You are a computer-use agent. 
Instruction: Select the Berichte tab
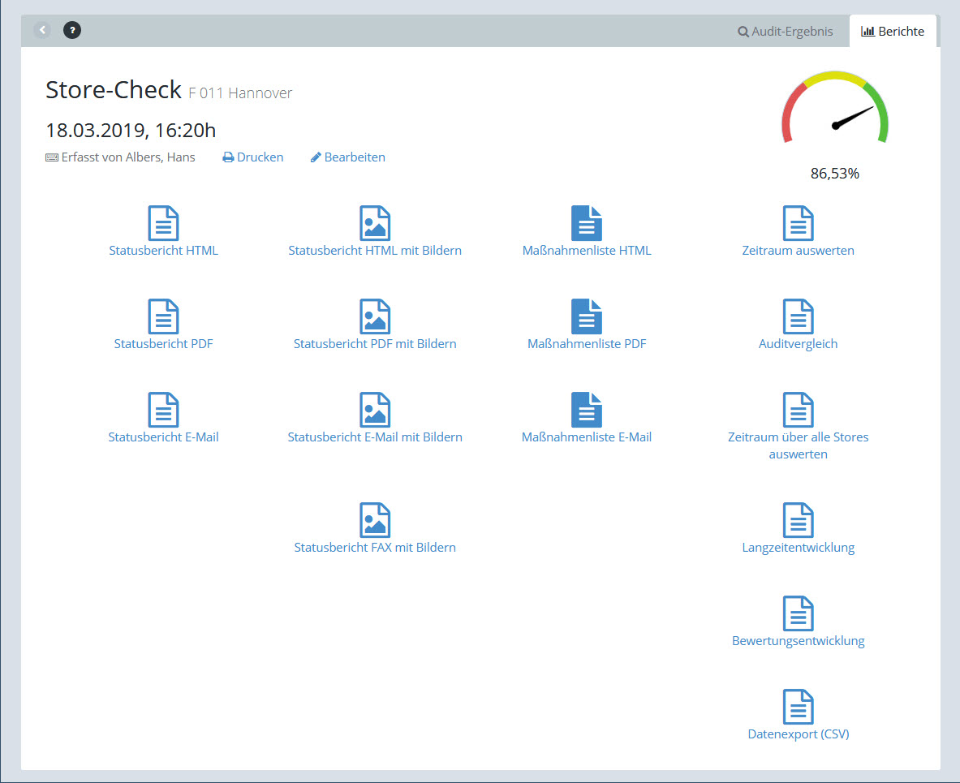point(892,32)
